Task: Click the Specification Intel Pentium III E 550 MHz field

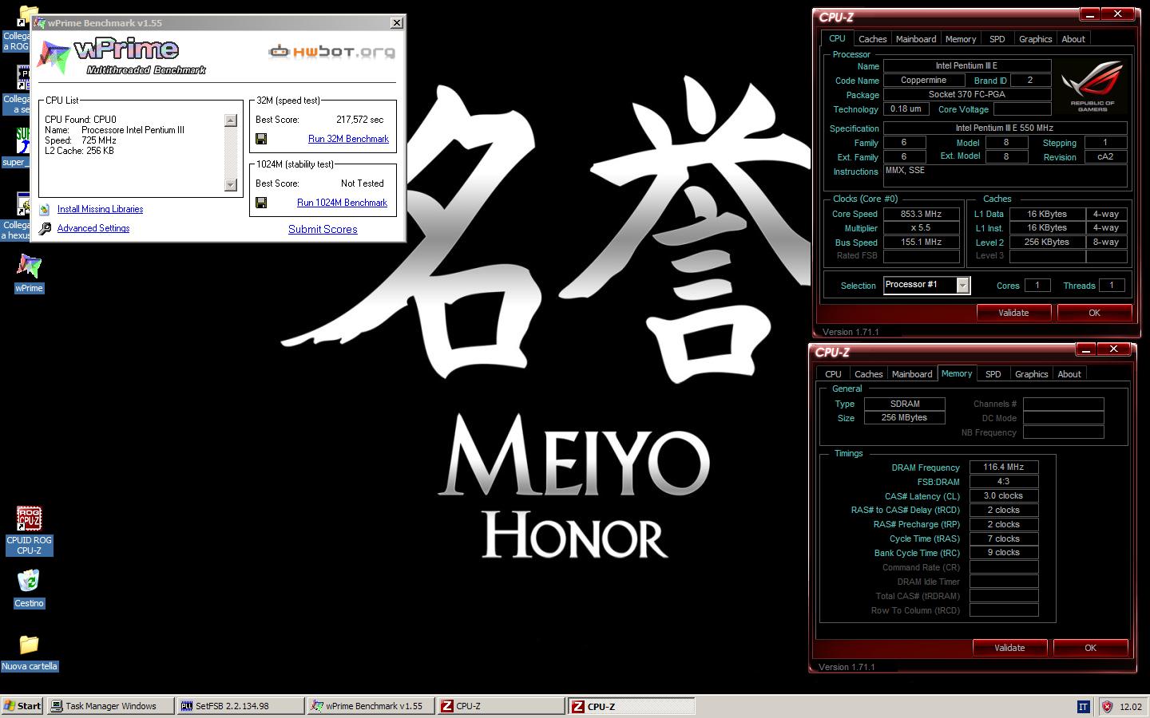Action: [x=1005, y=128]
